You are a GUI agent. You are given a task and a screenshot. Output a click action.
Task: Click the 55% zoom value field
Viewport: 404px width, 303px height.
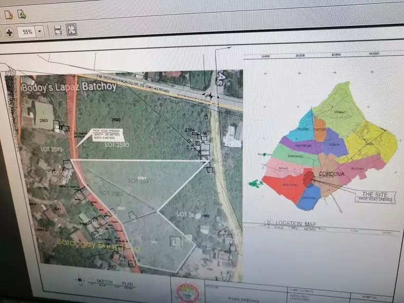tap(26, 32)
